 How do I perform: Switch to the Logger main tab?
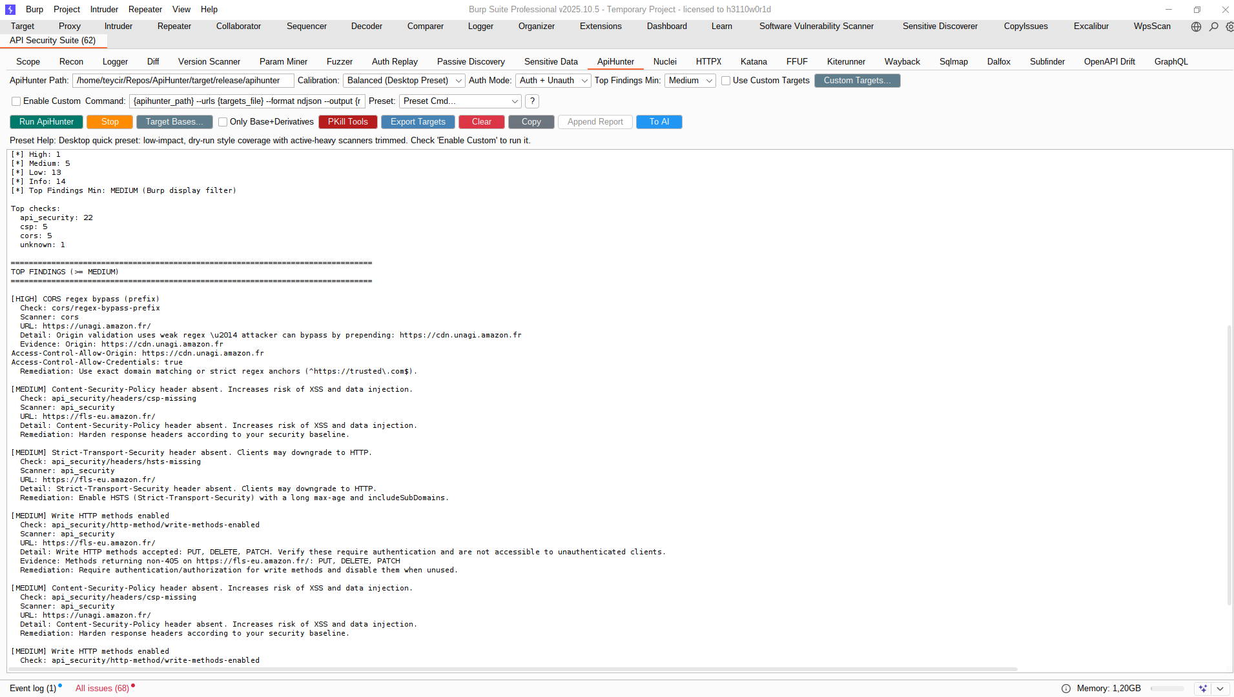(480, 26)
